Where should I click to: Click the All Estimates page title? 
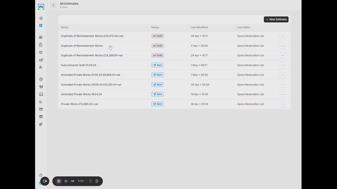(69, 4)
